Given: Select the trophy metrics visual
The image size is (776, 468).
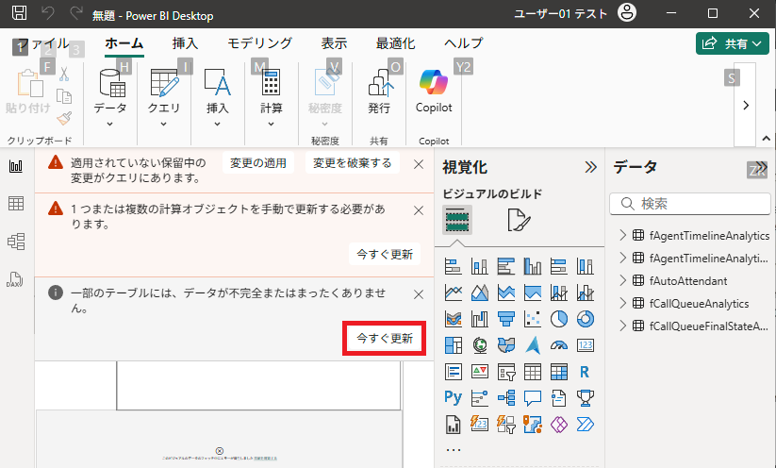Looking at the screenshot, I should tap(585, 397).
